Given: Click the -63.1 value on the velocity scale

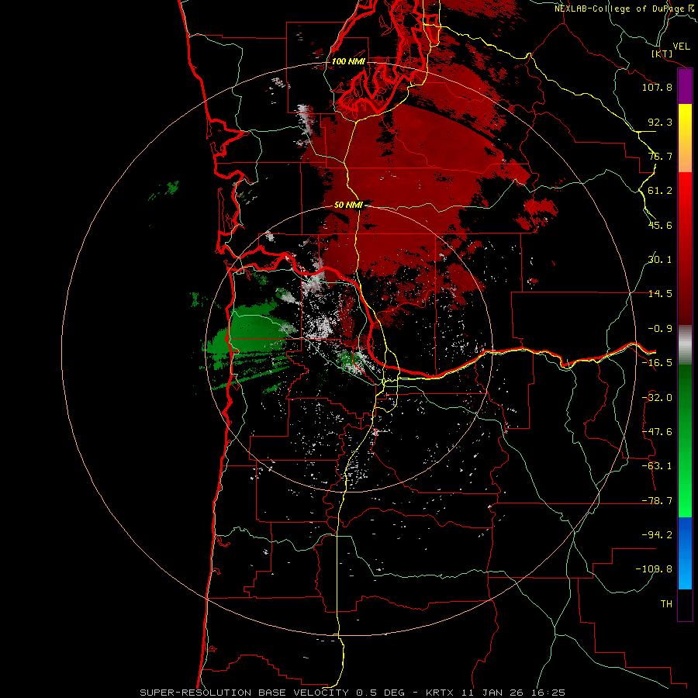Looking at the screenshot, I should [657, 466].
